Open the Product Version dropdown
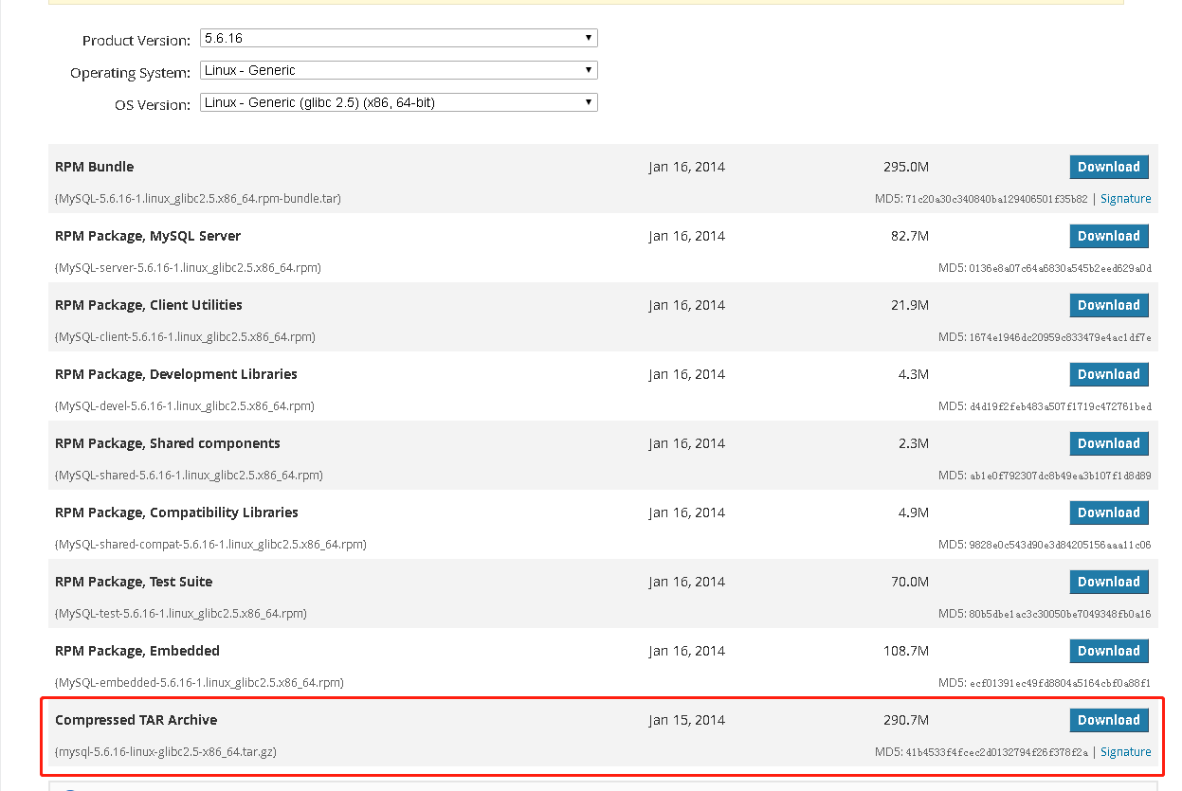 tap(398, 39)
